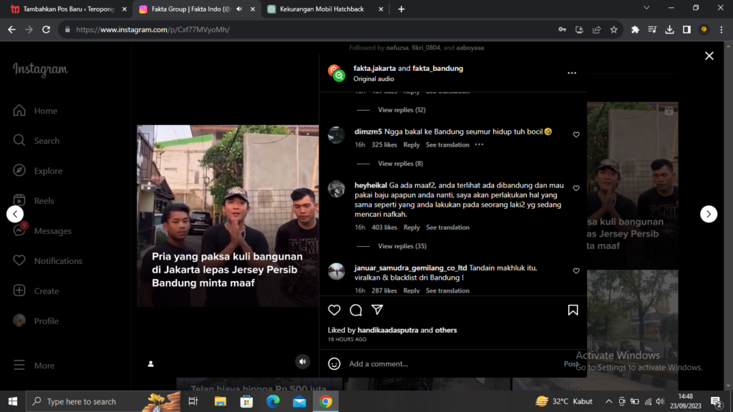
Task: Open heyheikal's profile from comment
Action: click(x=370, y=185)
